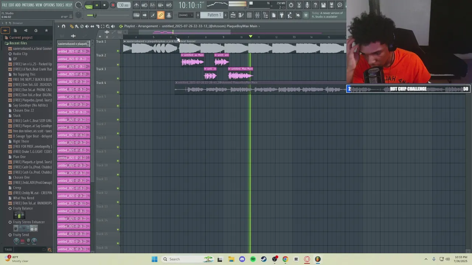Image resolution: width=472 pixels, height=265 pixels.
Task: Stop playback with the stop button
Action: (x=104, y=5)
